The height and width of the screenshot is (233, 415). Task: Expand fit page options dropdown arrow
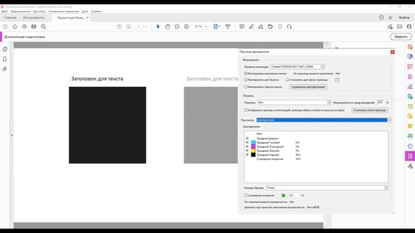click(x=220, y=27)
